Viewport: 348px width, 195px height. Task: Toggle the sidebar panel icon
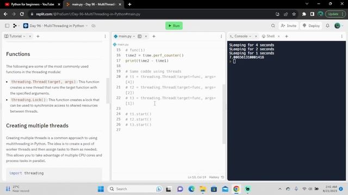click(x=7, y=25)
